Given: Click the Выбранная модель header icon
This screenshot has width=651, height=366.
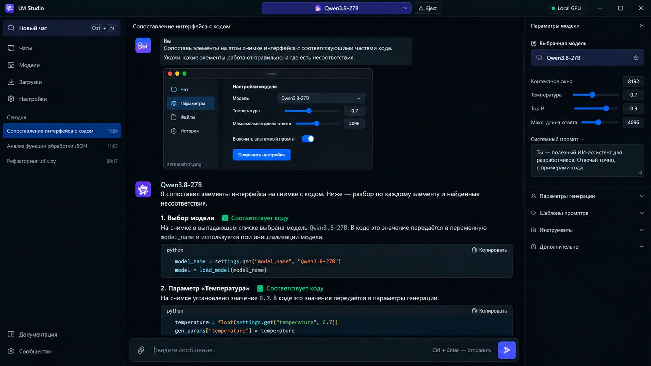Looking at the screenshot, I should tap(534, 43).
